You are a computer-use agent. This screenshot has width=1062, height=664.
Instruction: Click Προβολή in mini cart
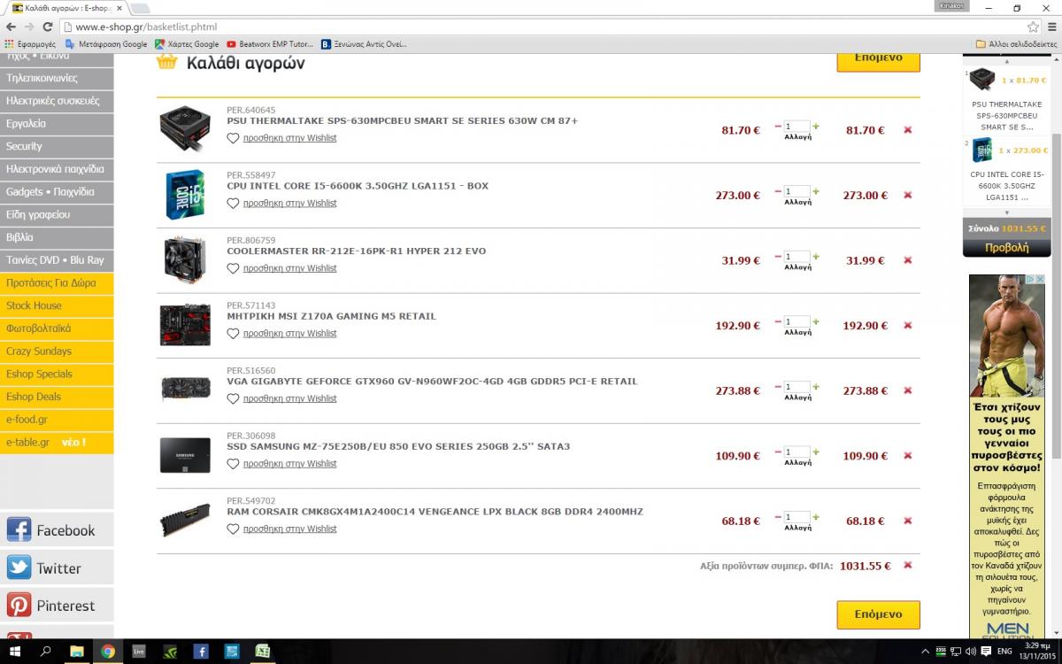click(1006, 248)
